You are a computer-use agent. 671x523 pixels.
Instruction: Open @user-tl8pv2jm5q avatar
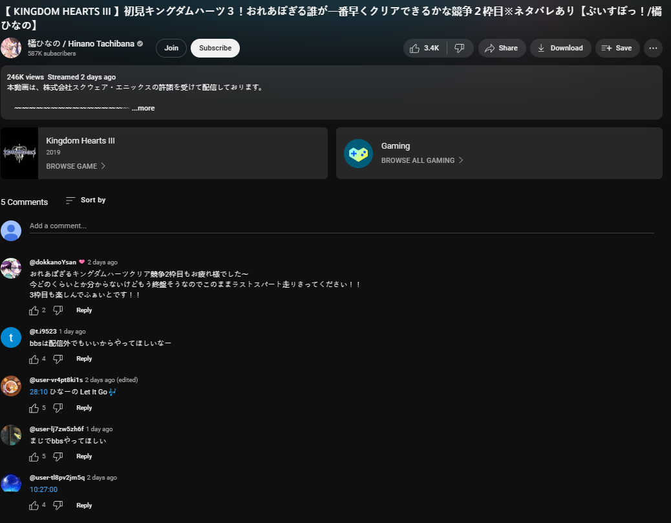[x=11, y=484]
